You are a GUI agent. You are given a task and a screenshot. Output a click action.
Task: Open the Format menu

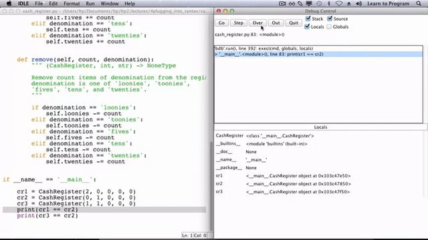click(x=72, y=3)
